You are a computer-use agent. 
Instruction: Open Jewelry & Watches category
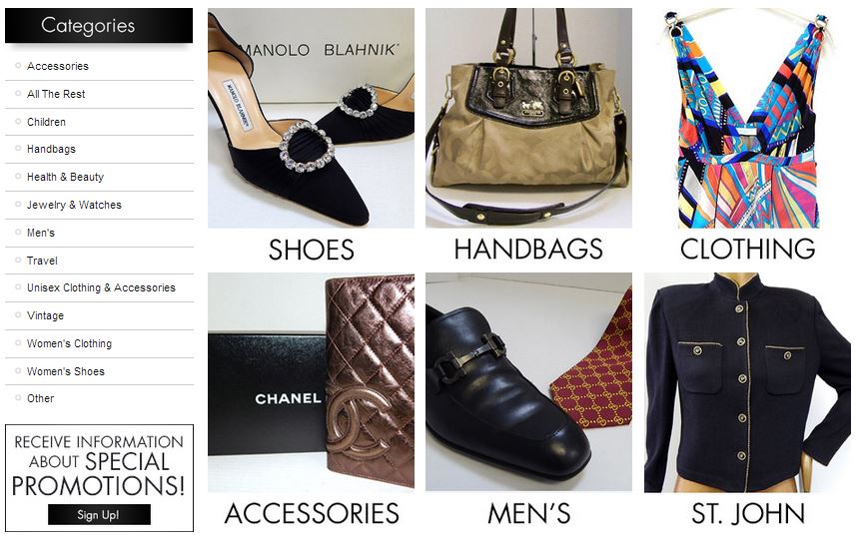(x=74, y=205)
